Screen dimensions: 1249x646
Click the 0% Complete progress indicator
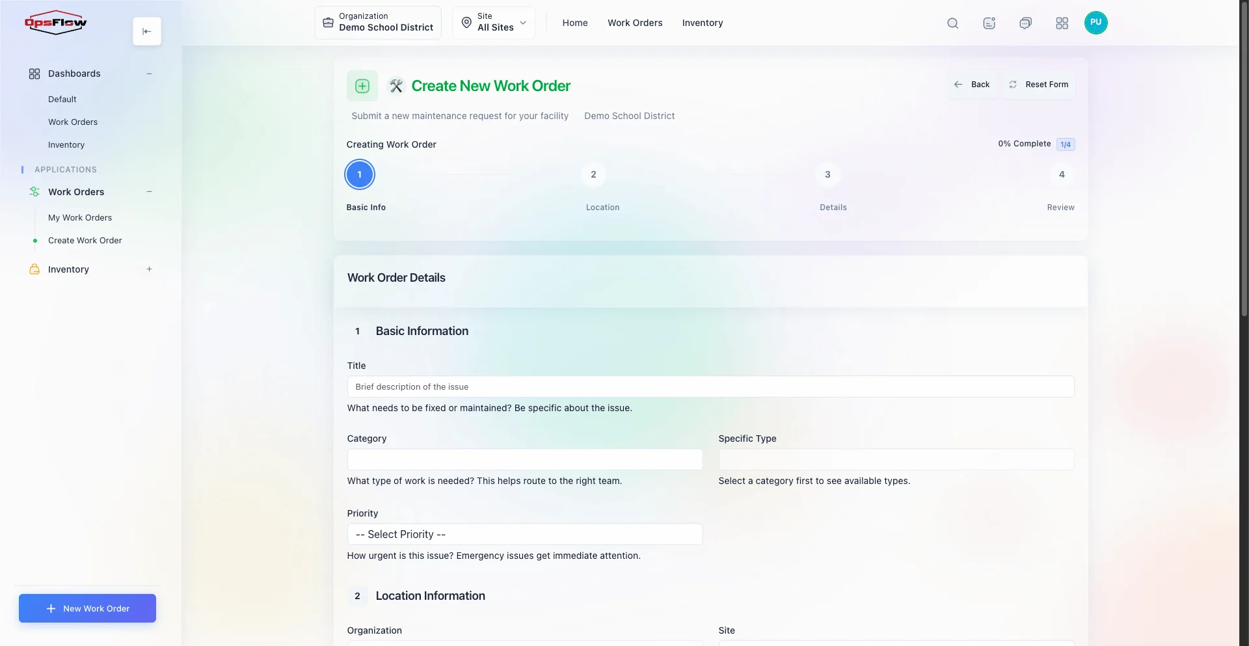pyautogui.click(x=1025, y=144)
